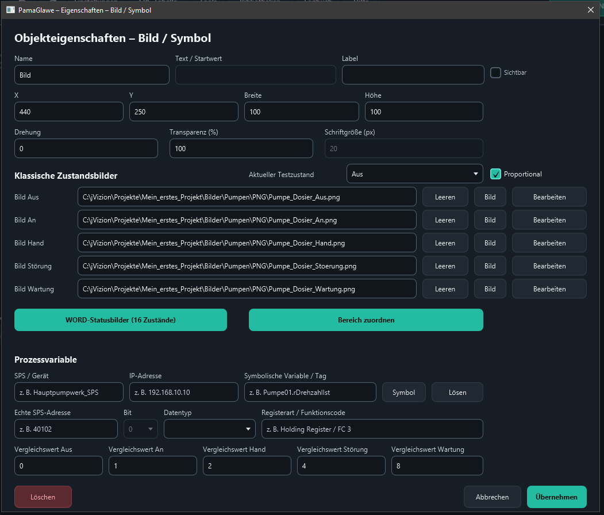Open the Datentyp dropdown
Screen dimensions: 604x515
click(x=210, y=429)
